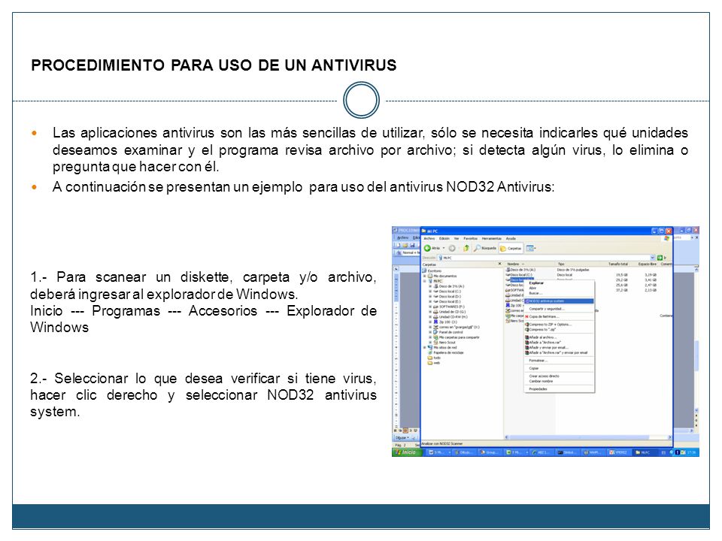Open the Atrás history dropdown arrow
The image size is (722, 541).
[x=444, y=248]
